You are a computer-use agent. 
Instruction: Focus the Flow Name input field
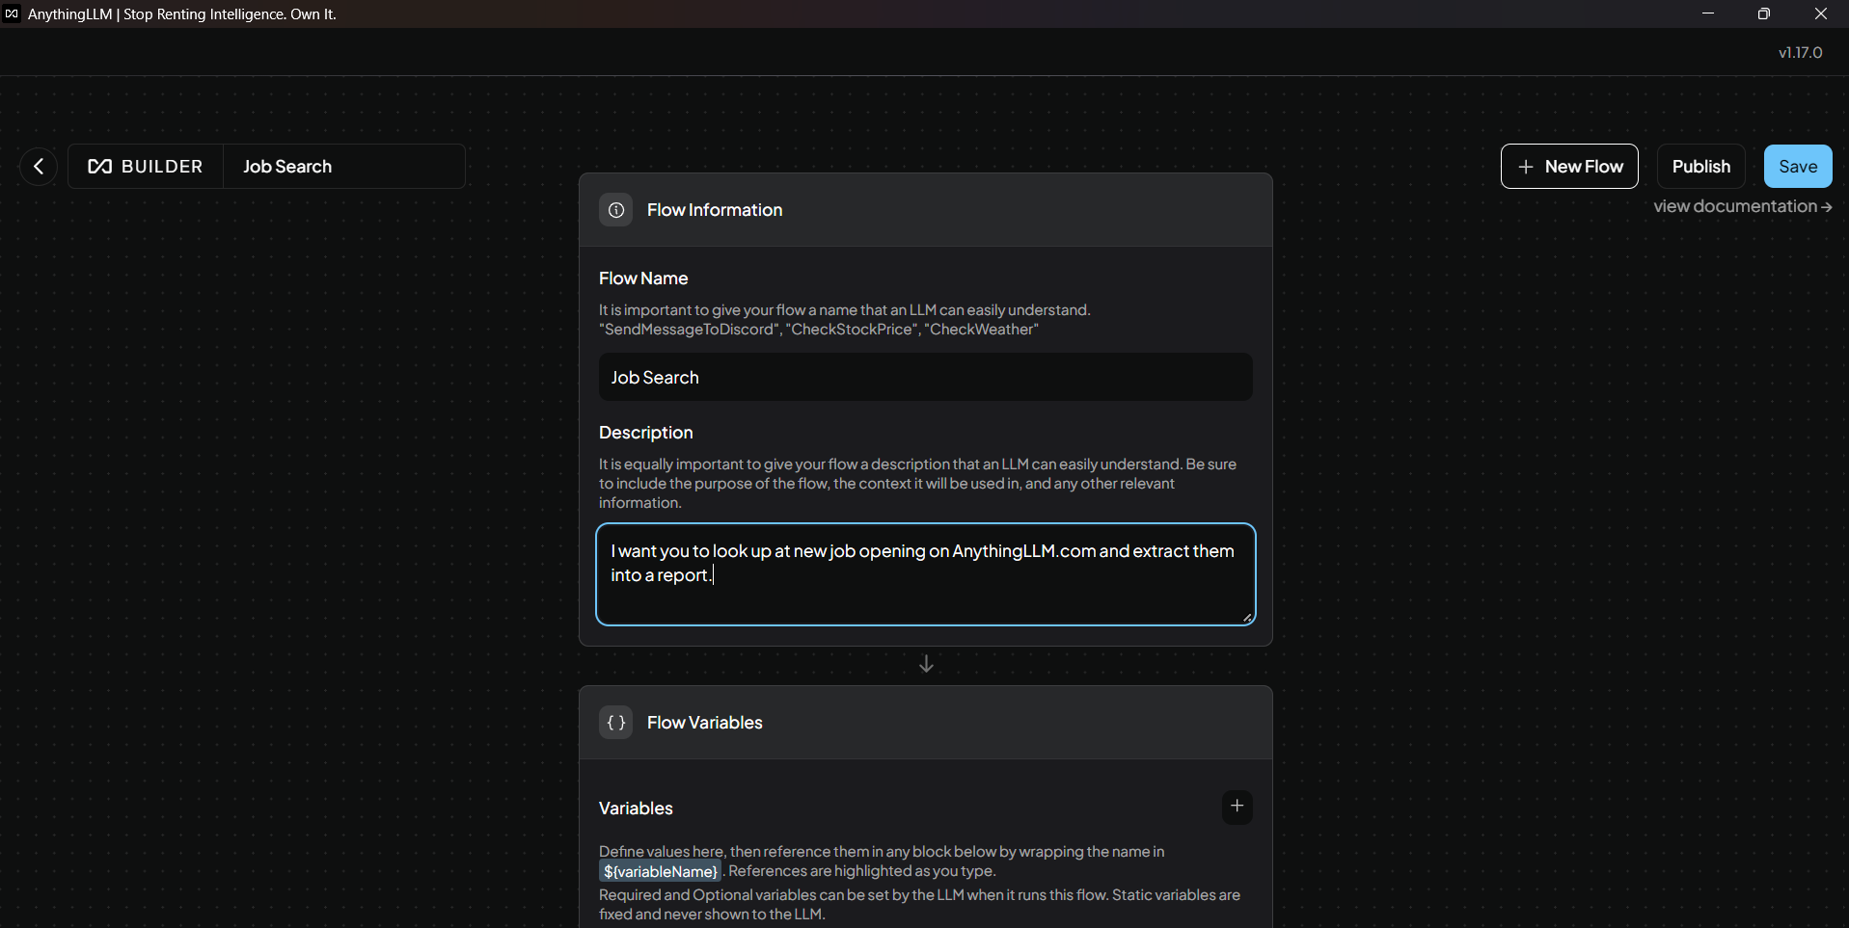[x=926, y=378]
